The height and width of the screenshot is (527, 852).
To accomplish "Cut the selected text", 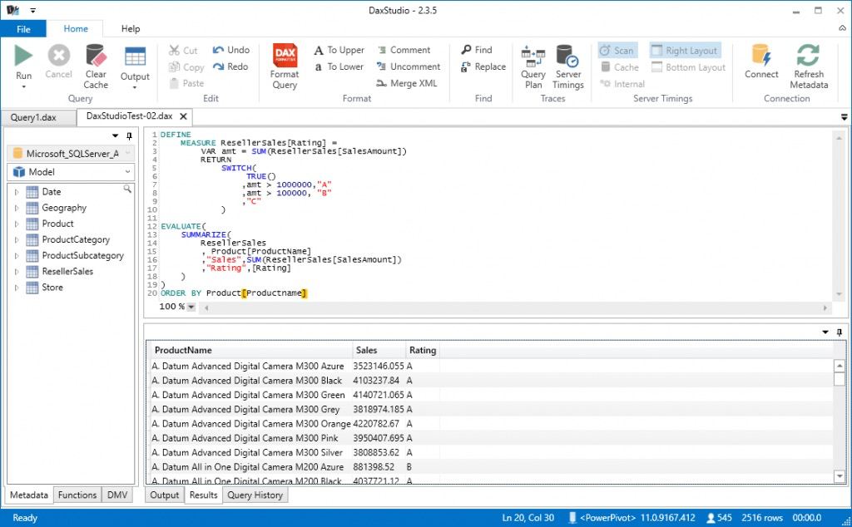I will tap(183, 50).
